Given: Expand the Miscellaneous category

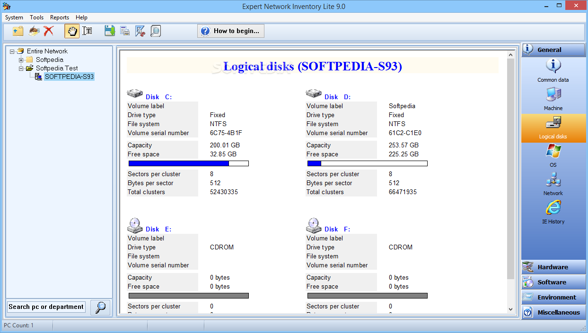Looking at the screenshot, I should (x=553, y=312).
